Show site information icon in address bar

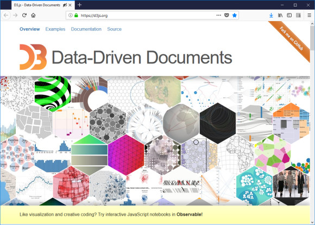click(70, 15)
